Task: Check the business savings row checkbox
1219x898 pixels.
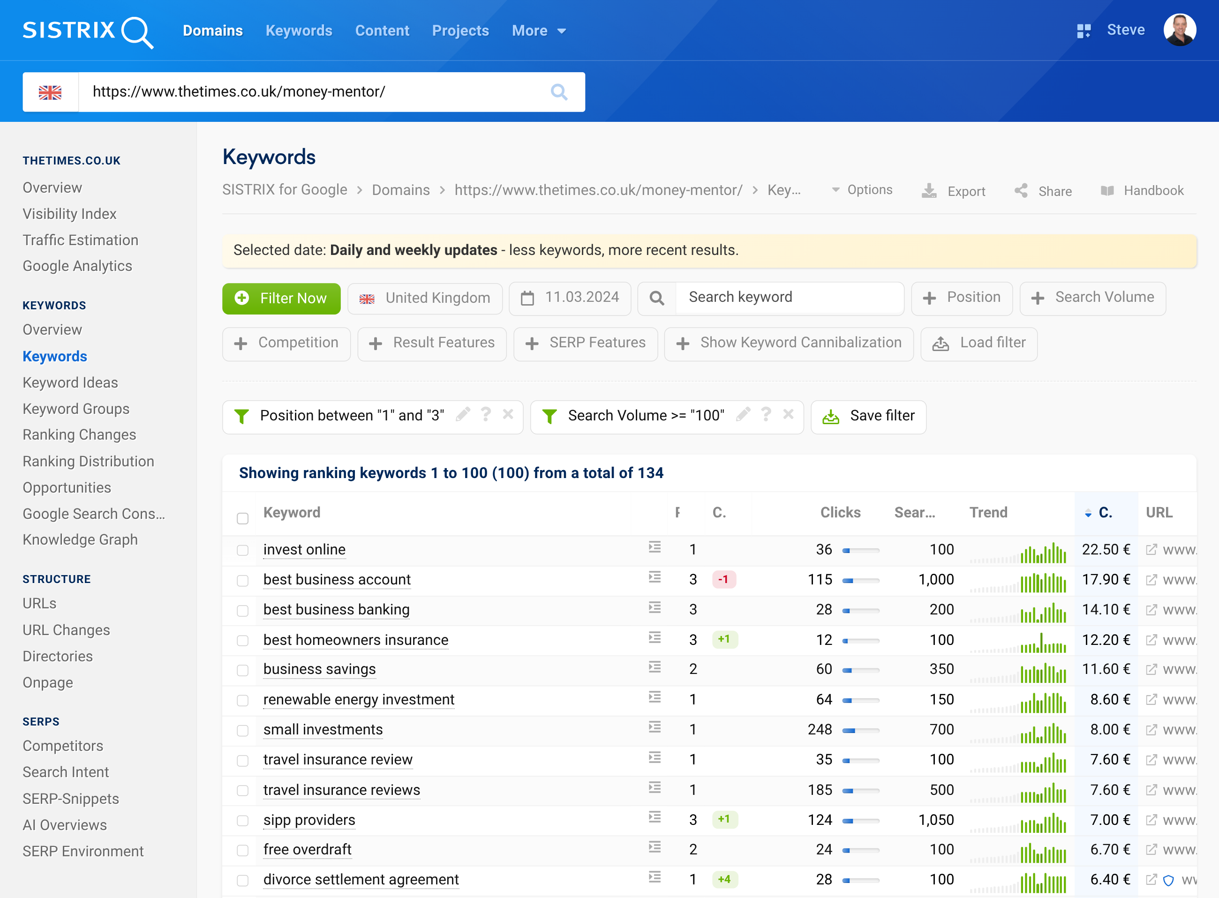Action: tap(242, 670)
